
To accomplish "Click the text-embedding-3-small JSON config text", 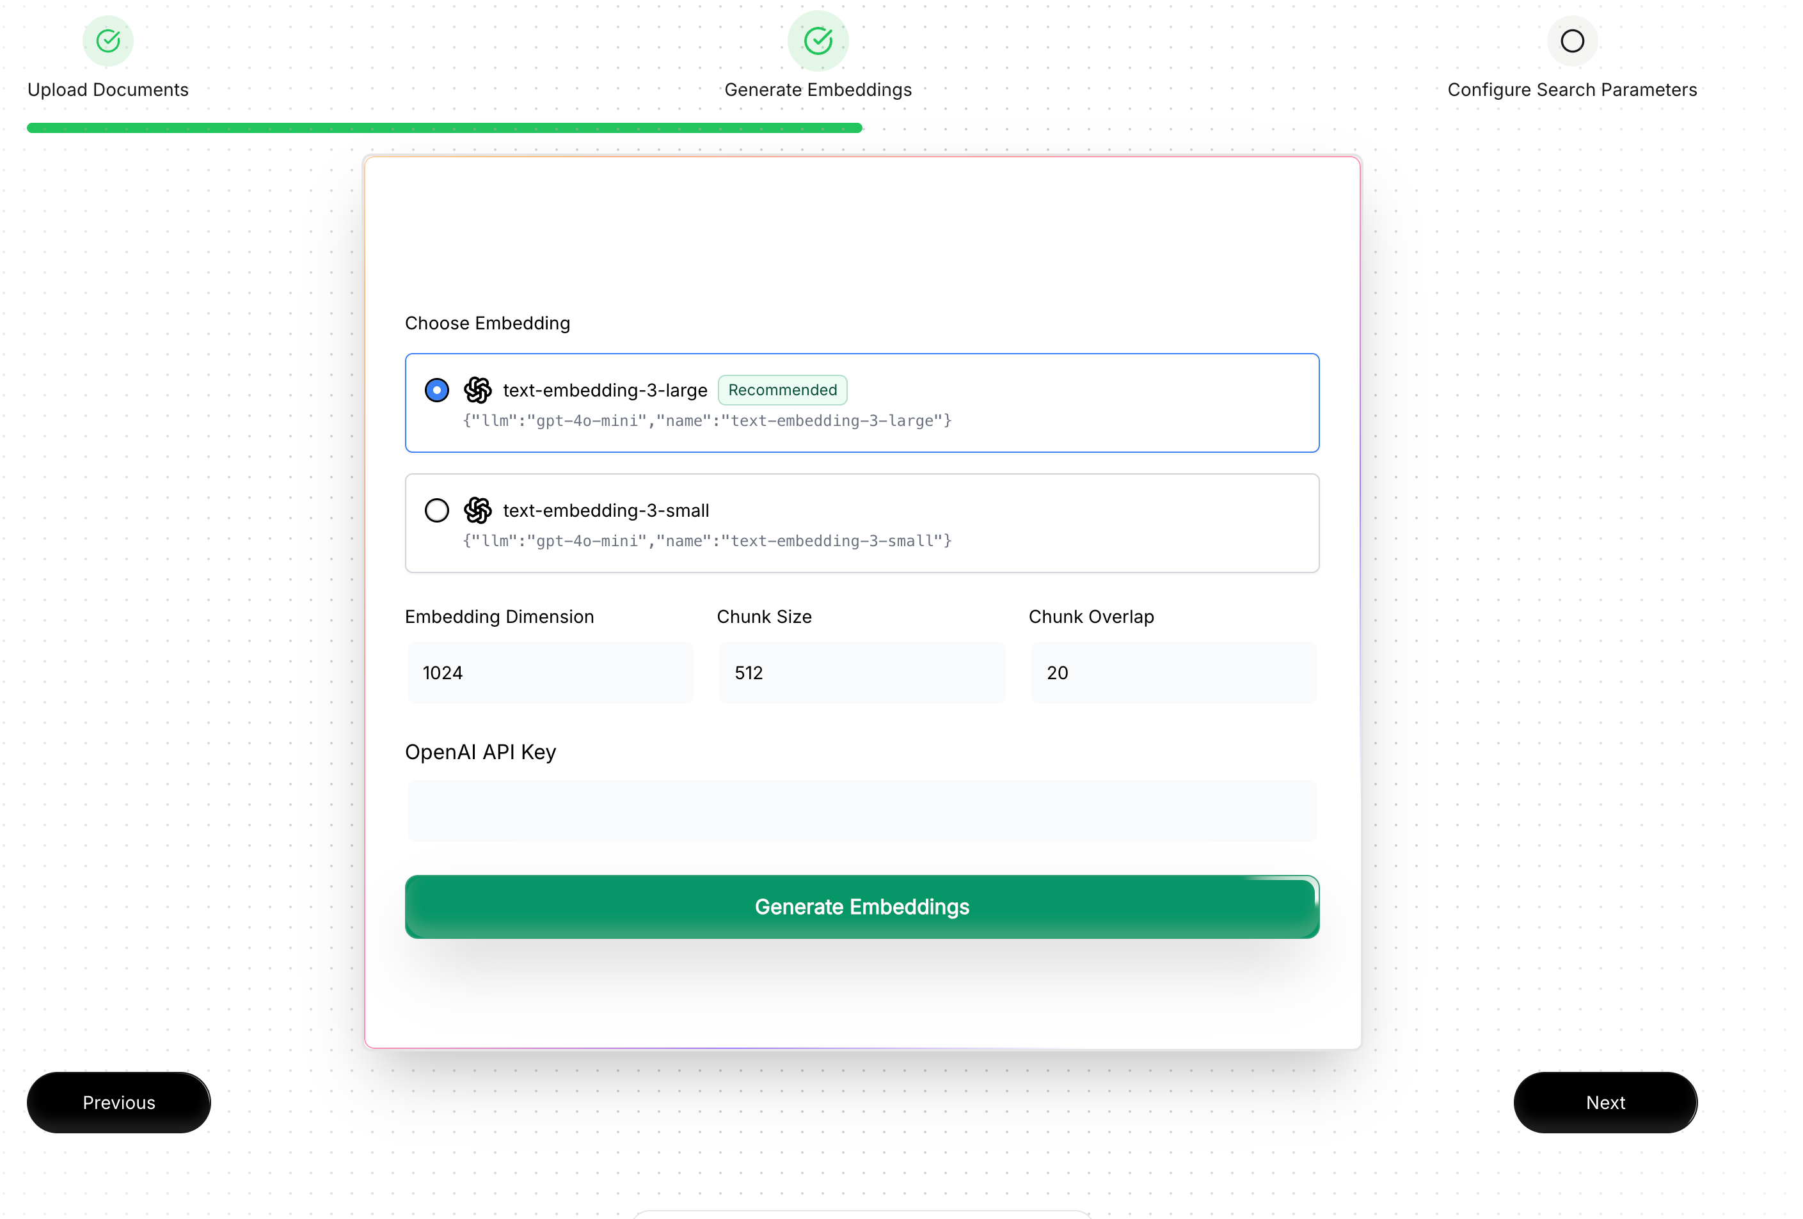I will 707,541.
